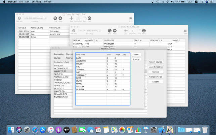Click the Cancel choice button

156,77
